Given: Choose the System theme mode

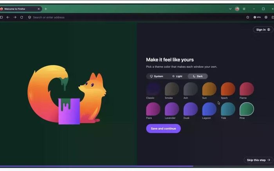Looking at the screenshot, I should click(157, 76).
